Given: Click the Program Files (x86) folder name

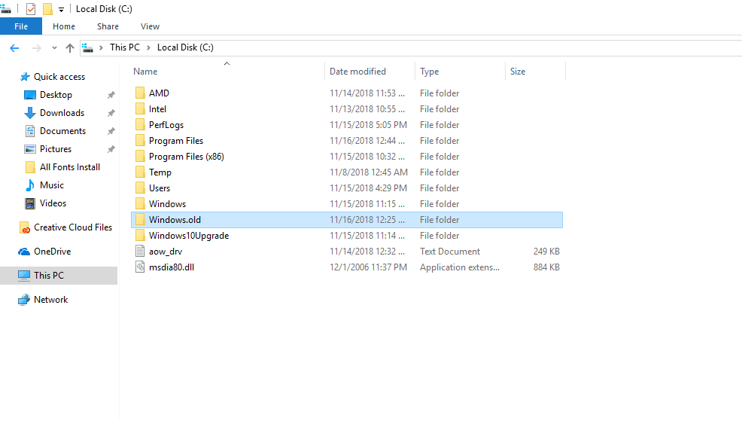Looking at the screenshot, I should (x=187, y=157).
